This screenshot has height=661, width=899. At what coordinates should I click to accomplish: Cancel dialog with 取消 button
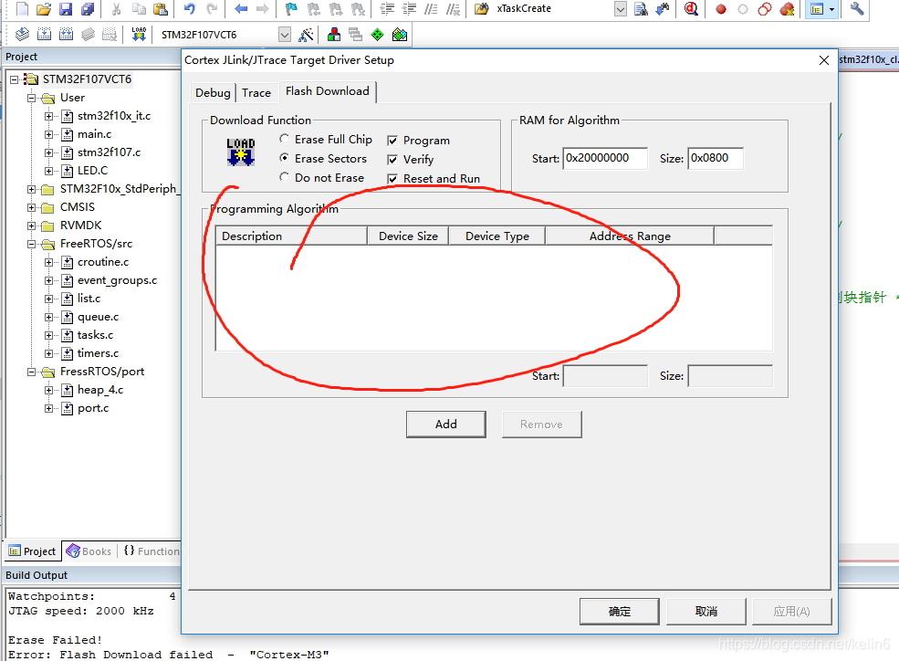[x=706, y=612]
